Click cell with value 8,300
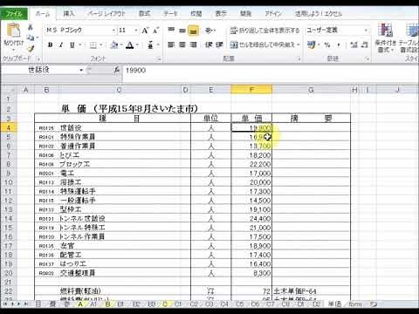This screenshot has height=314, width=419. [251, 273]
